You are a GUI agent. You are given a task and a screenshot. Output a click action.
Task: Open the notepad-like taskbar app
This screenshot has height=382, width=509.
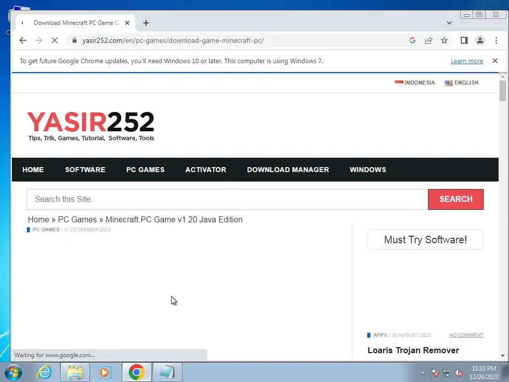tap(168, 372)
